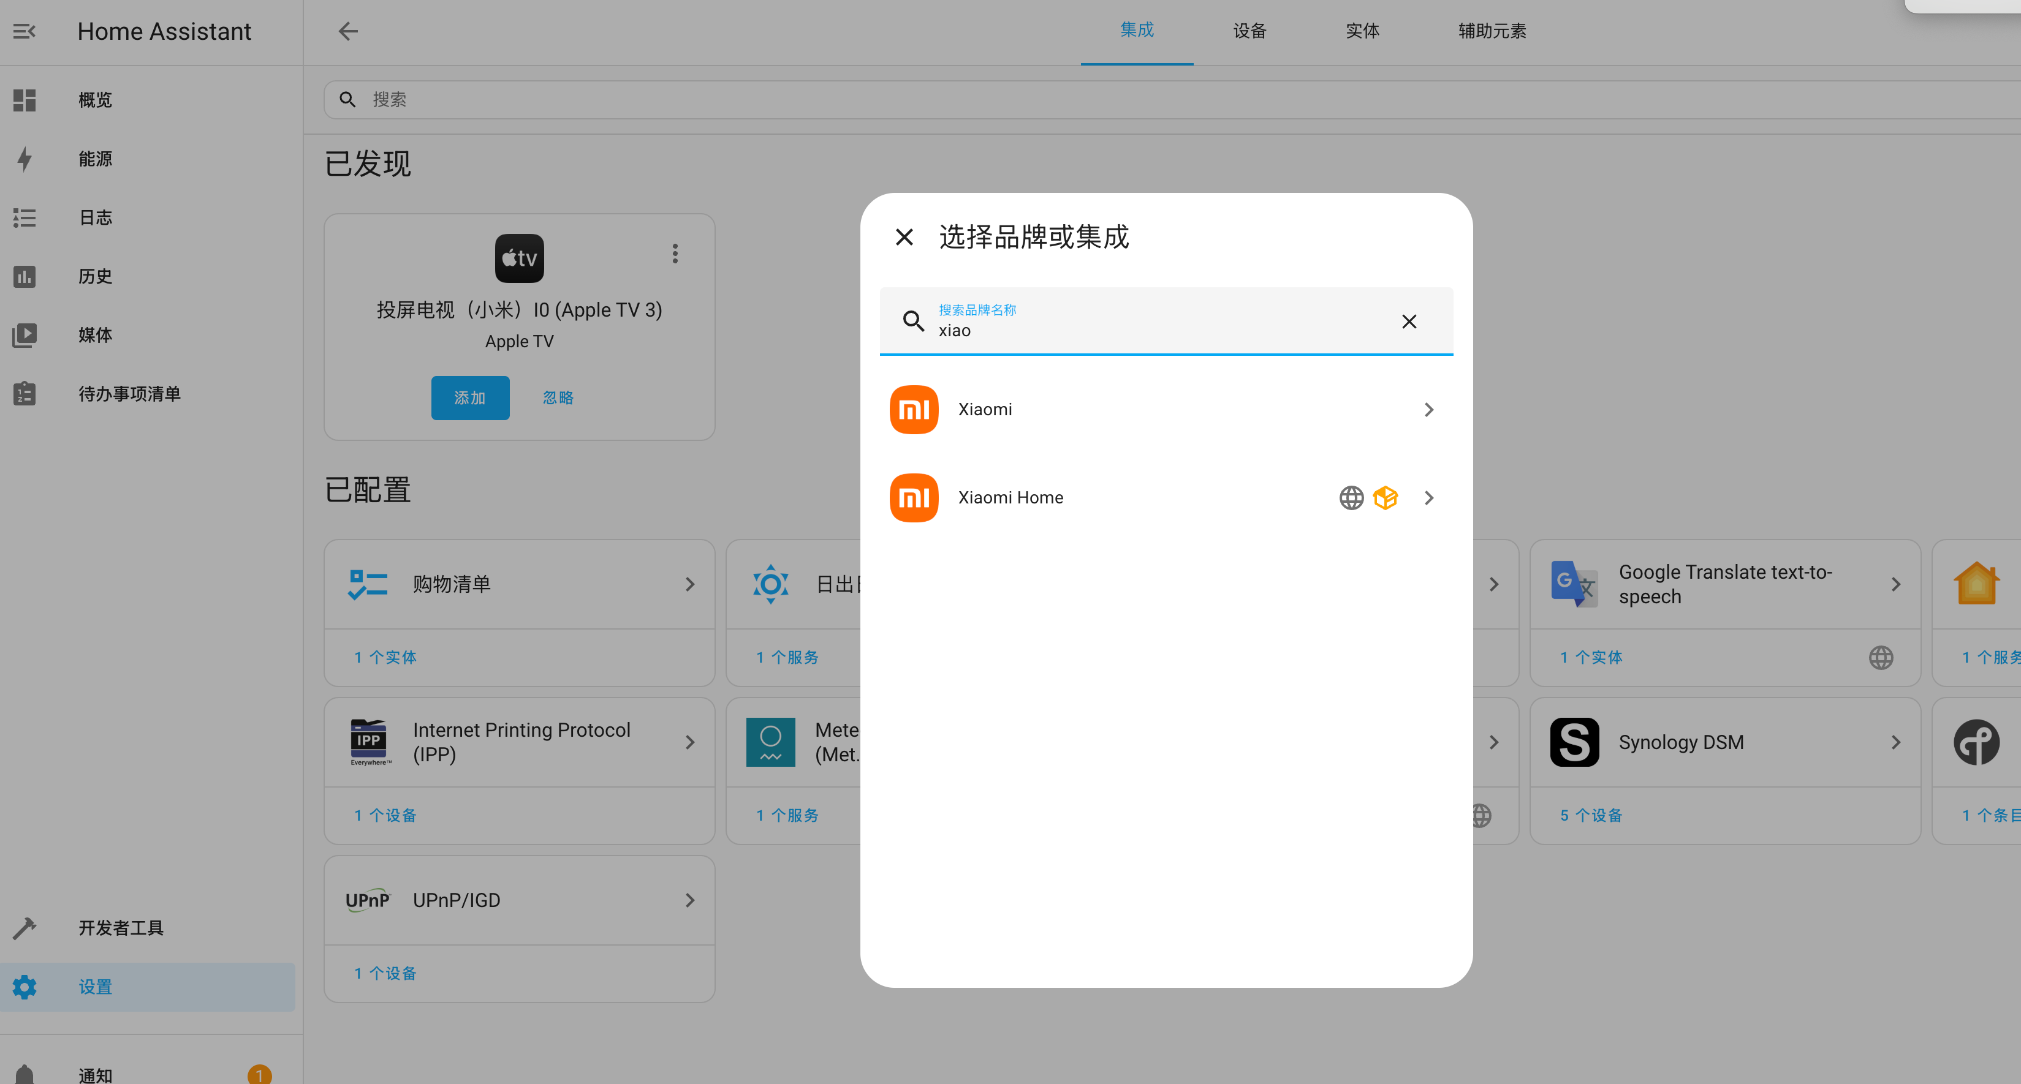Click the cloud globe icon on Xiaomi Home
Screen dimensions: 2021x1084
click(1351, 498)
